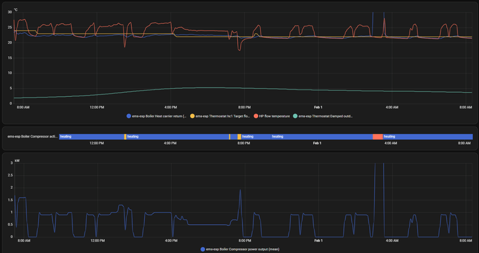Click the kW unit label of the power chart
Screen dimensions: 479x253
(x=17, y=160)
